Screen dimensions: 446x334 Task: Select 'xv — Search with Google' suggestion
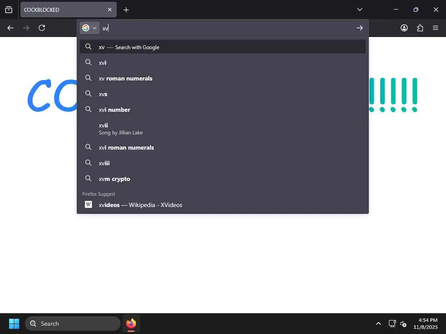(223, 47)
